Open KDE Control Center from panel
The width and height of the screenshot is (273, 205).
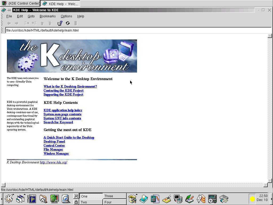(x=54, y=199)
